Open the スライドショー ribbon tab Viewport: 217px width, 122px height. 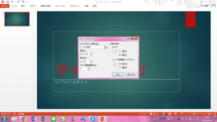[75, 6]
